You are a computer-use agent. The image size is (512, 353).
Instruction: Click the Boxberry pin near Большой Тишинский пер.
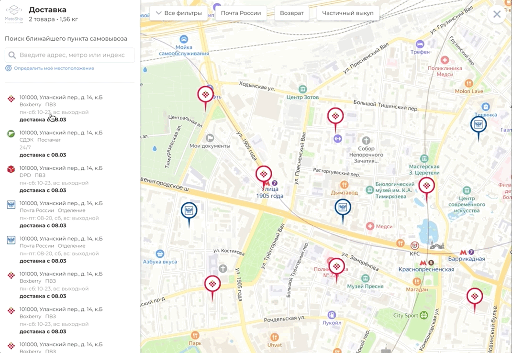pyautogui.click(x=335, y=116)
